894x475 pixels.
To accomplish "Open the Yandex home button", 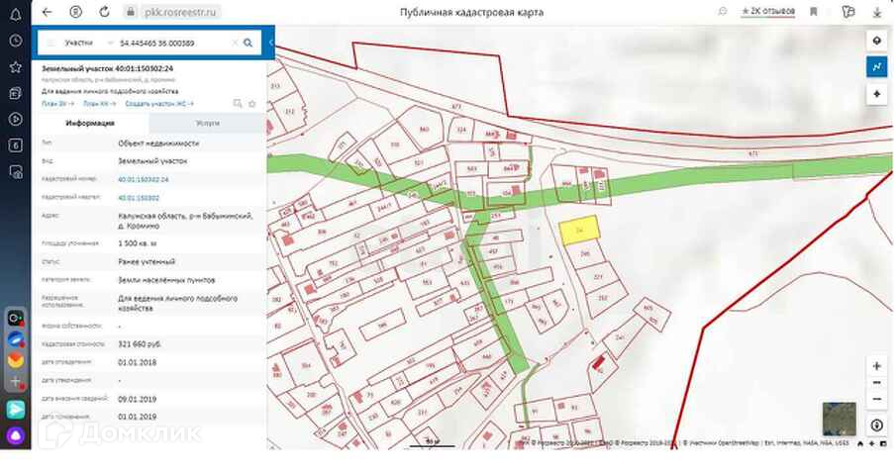I will (x=75, y=12).
